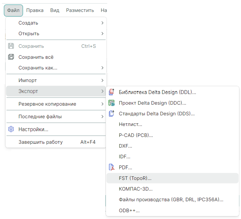The width and height of the screenshot is (241, 219).
Task: Click the greyed Сохранить floppy icon
Action: (x=11, y=46)
